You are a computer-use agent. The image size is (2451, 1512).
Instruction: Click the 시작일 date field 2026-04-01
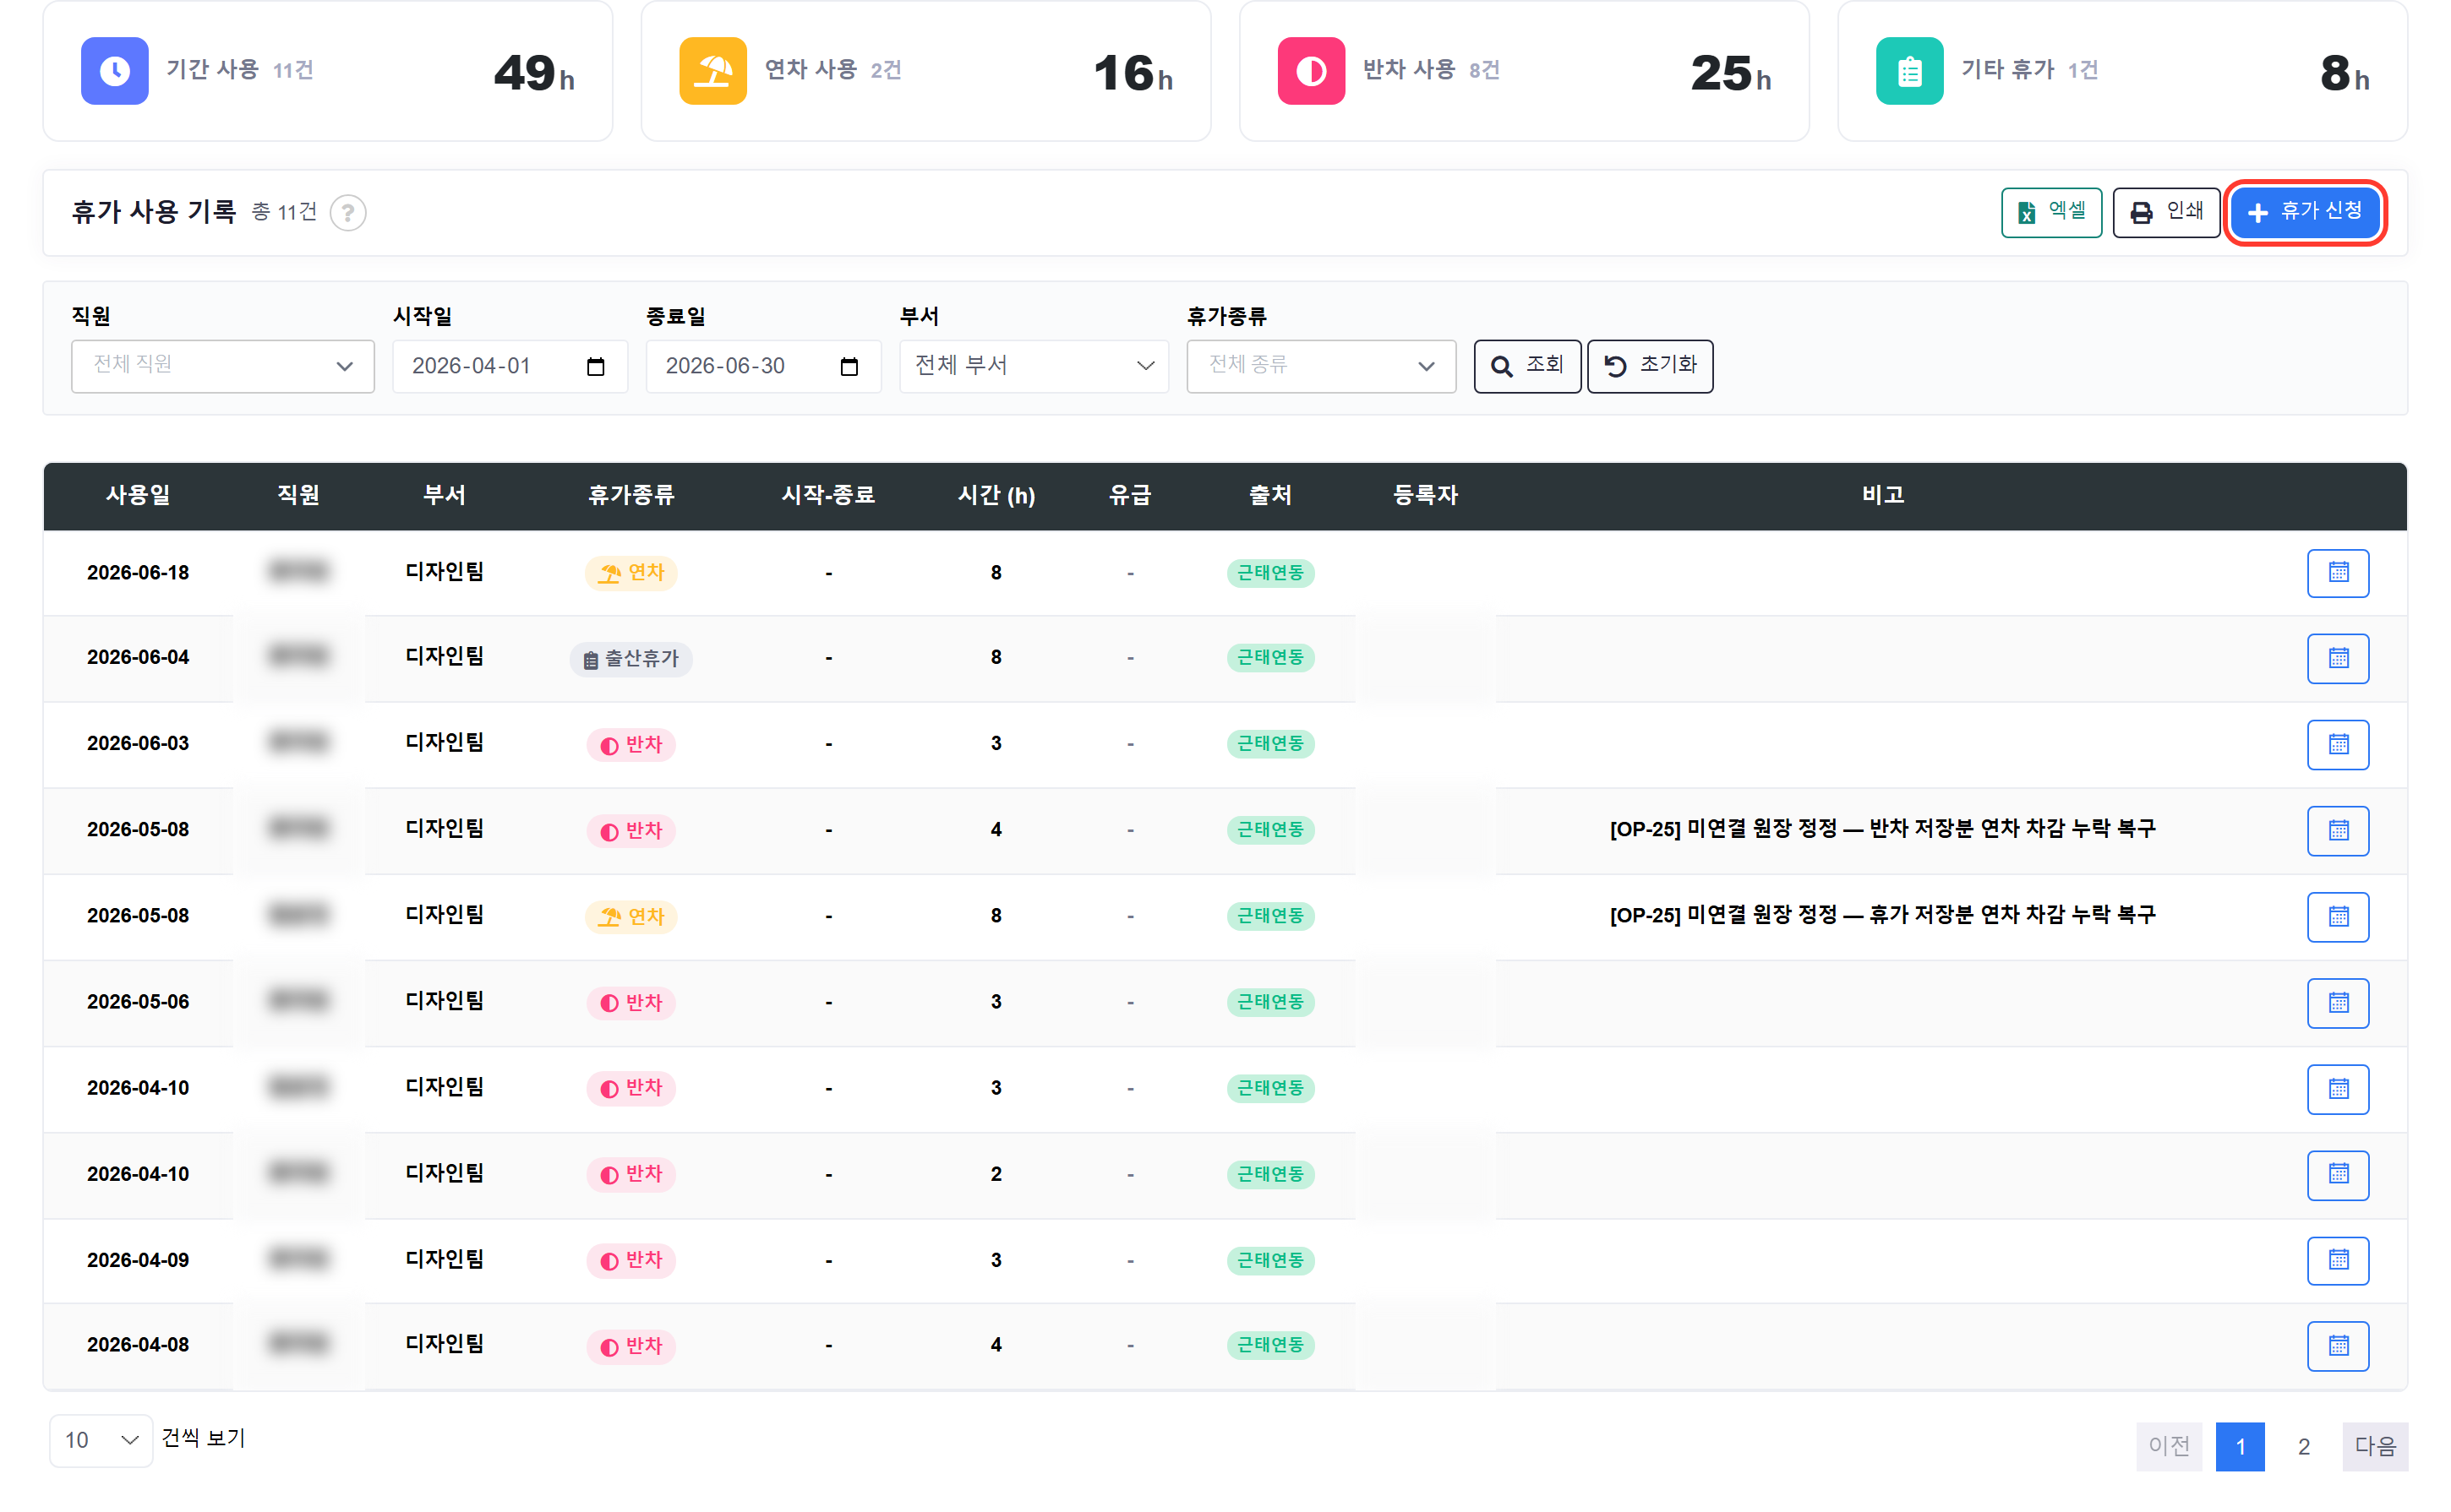click(x=509, y=366)
